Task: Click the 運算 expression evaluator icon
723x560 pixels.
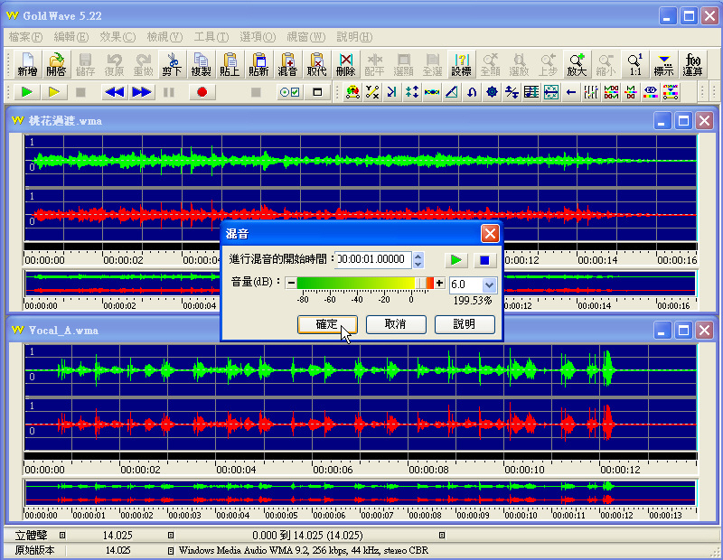Action: click(x=692, y=63)
